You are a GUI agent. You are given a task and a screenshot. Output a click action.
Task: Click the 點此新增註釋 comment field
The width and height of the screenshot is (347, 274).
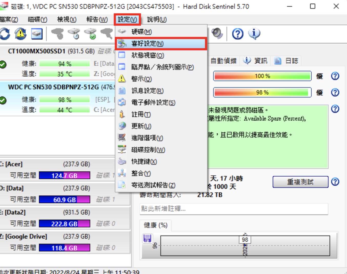click(x=234, y=209)
